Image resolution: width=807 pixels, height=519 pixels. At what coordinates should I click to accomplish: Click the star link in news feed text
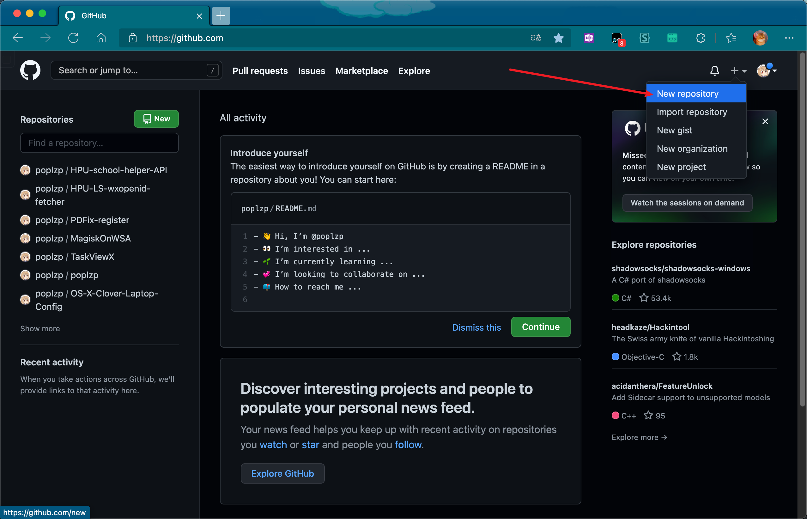point(310,445)
